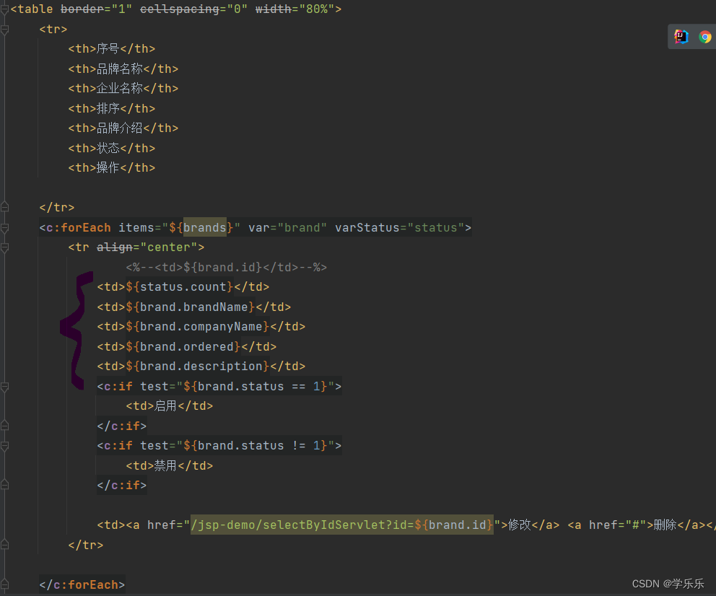Click the cellspacing="0" attribute
The height and width of the screenshot is (596, 716).
[193, 9]
